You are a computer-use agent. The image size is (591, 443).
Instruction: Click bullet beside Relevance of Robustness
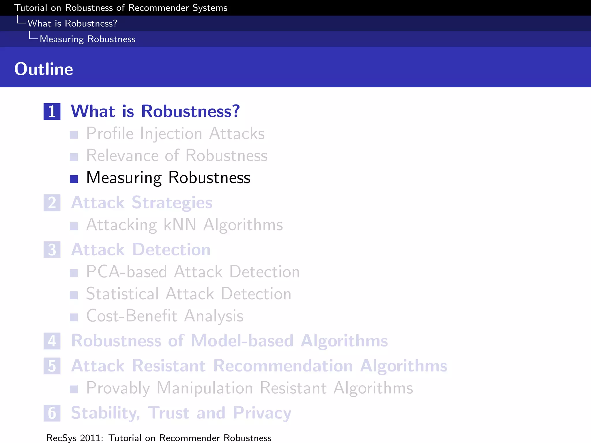[x=74, y=157]
